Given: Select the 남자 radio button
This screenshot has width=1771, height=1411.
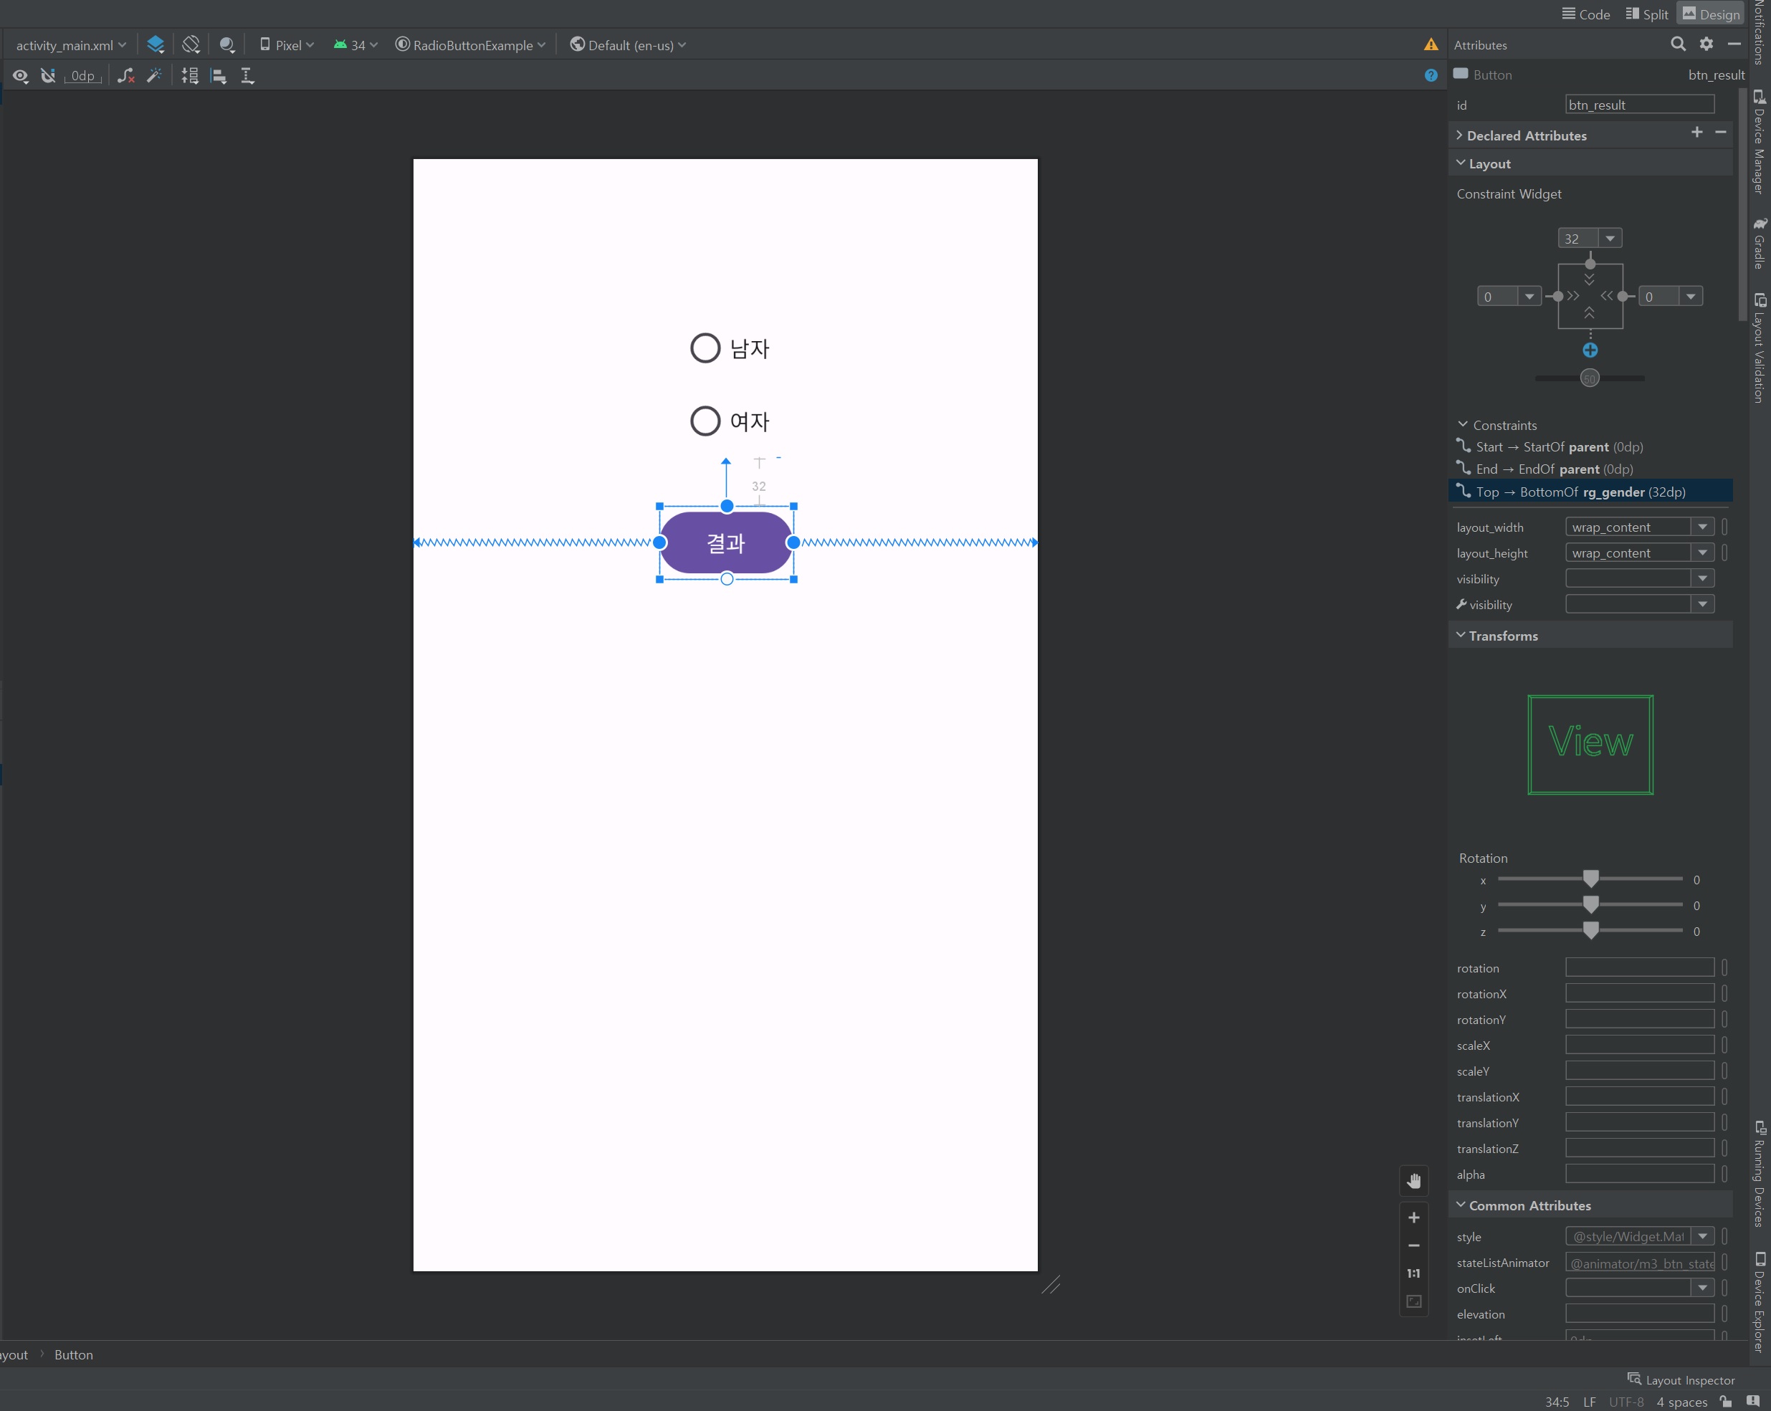Looking at the screenshot, I should [x=705, y=348].
